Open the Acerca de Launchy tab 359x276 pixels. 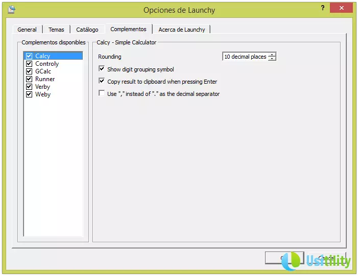pyautogui.click(x=181, y=30)
